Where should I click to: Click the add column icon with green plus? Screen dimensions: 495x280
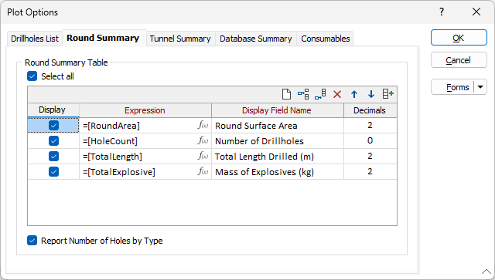[388, 94]
